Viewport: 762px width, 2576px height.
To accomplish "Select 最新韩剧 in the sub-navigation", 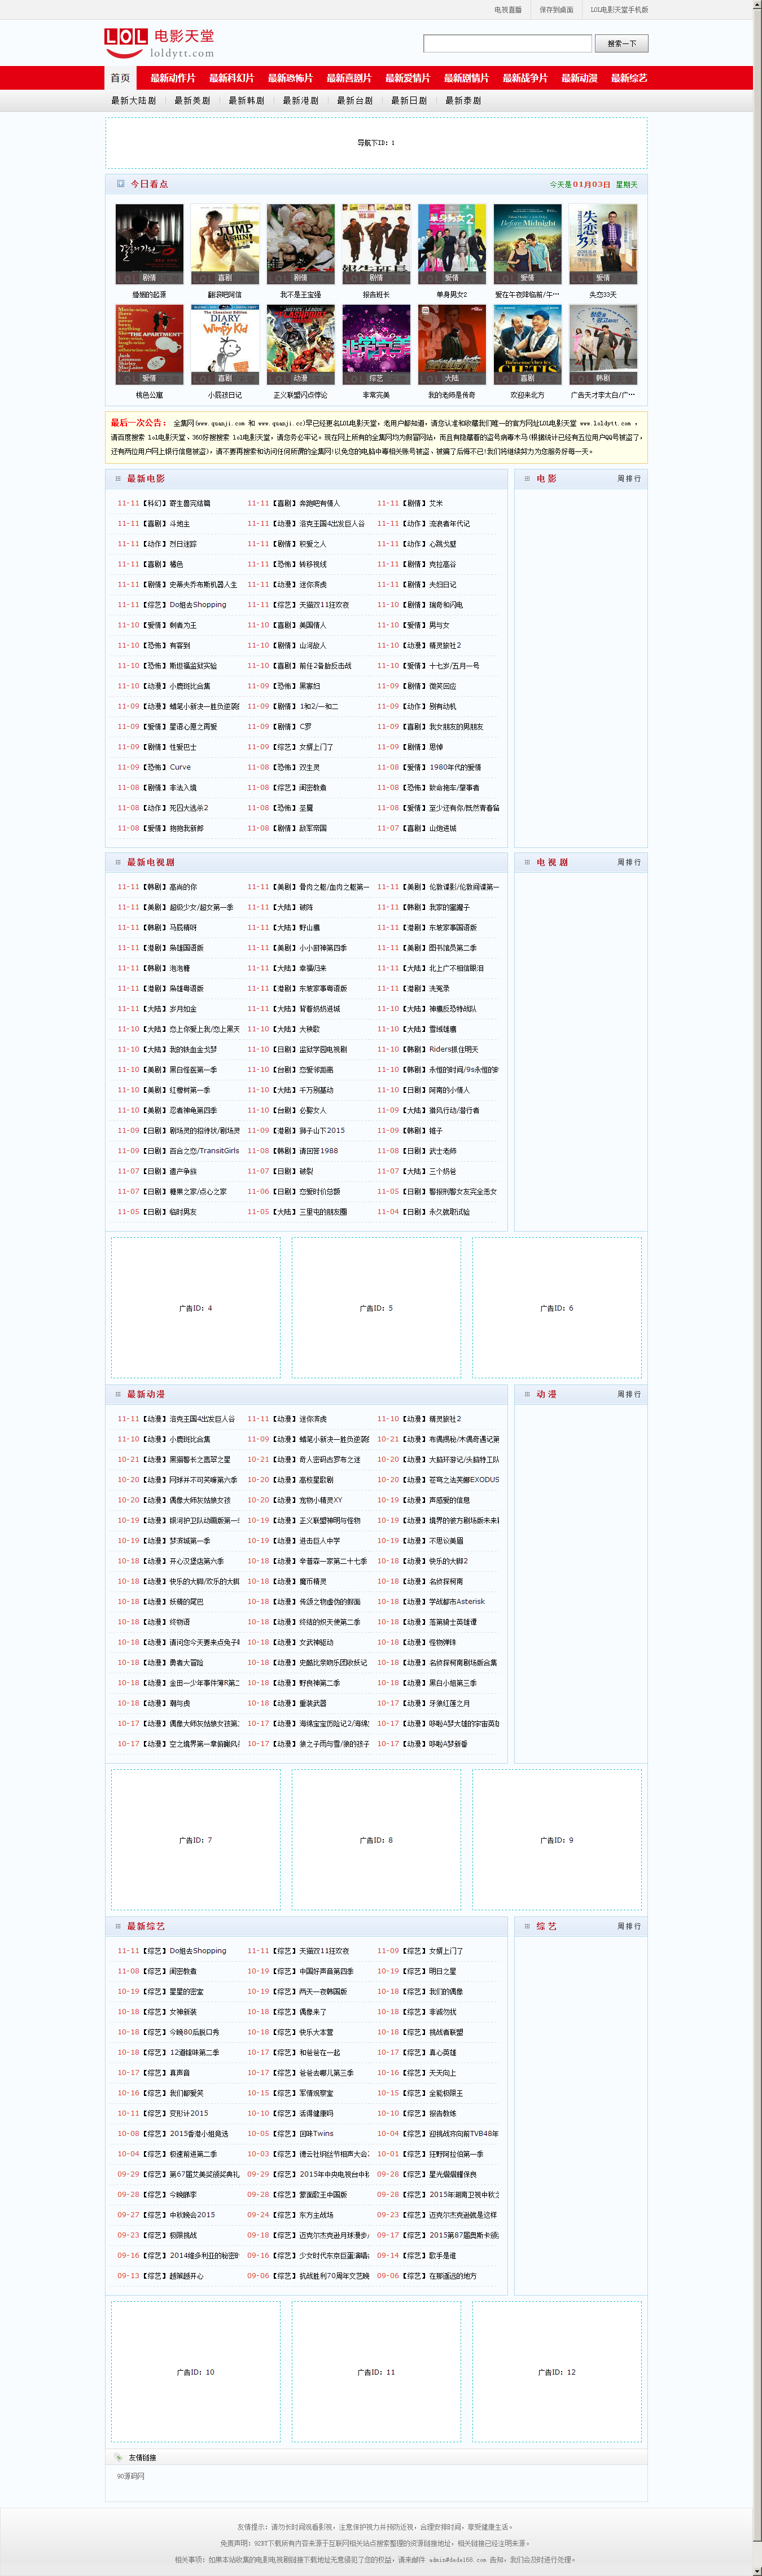I will tap(246, 101).
